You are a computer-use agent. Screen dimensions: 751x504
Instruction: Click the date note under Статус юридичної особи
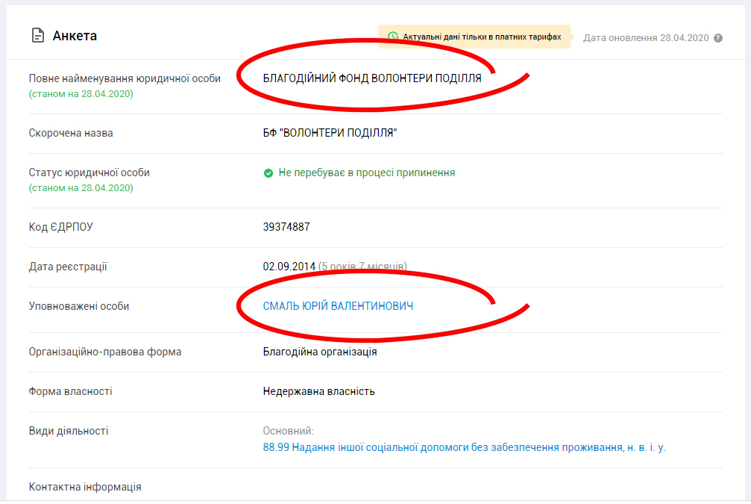tap(81, 188)
